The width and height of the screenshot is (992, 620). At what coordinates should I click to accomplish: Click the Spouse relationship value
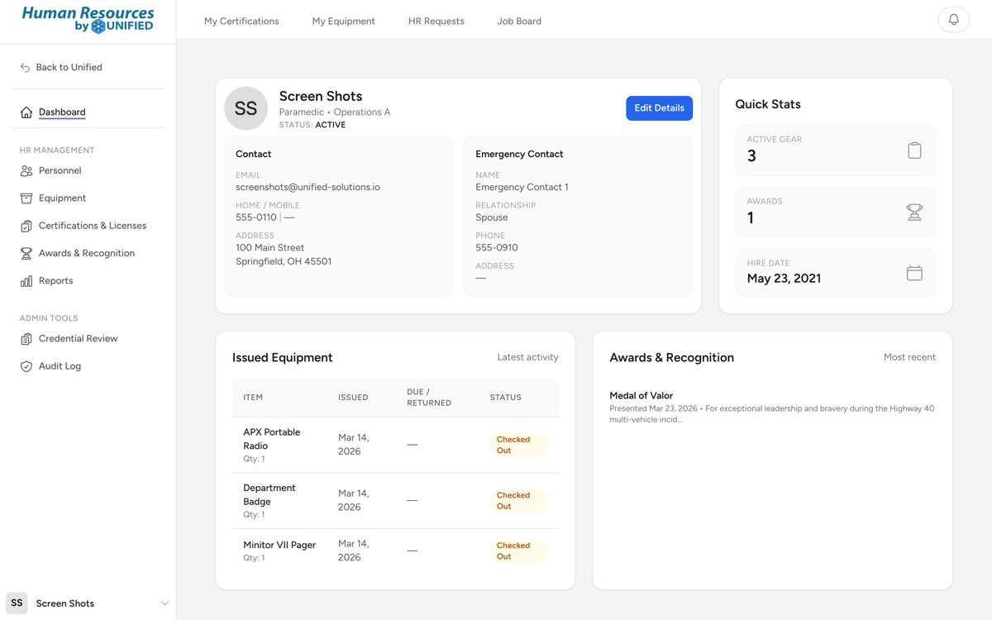491,217
